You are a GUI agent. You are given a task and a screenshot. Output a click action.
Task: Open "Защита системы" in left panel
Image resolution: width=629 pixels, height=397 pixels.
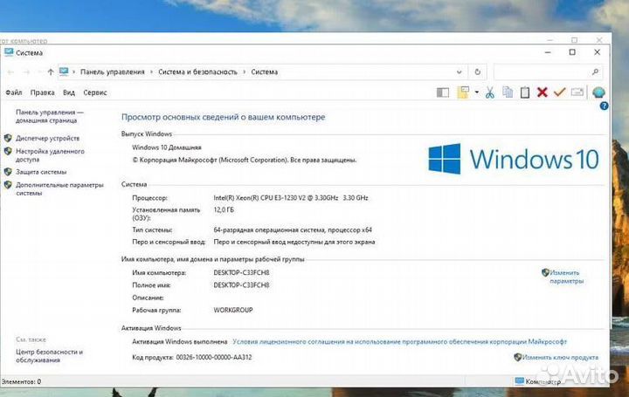pyautogui.click(x=40, y=172)
